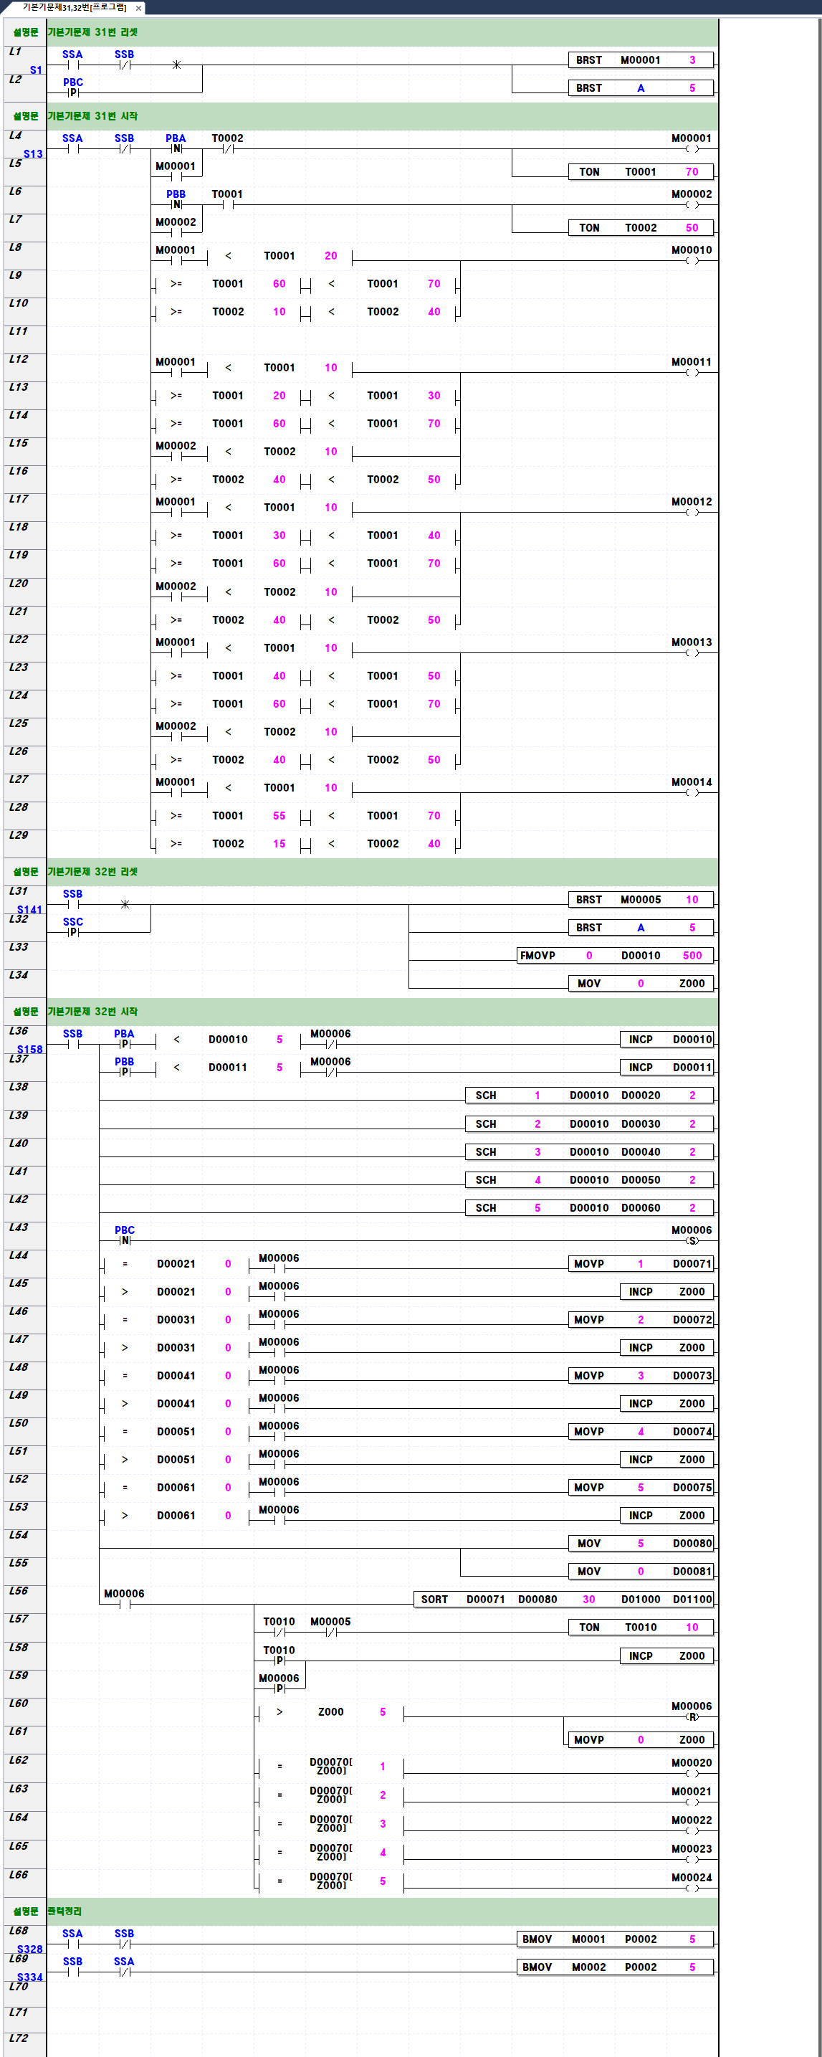Click the BRST M00005 10 instruction
This screenshot has width=822, height=2057.
point(641,899)
